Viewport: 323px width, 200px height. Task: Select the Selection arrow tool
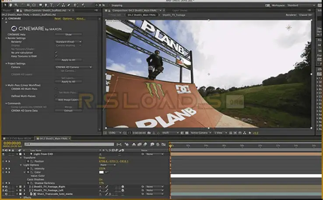[5, 5]
